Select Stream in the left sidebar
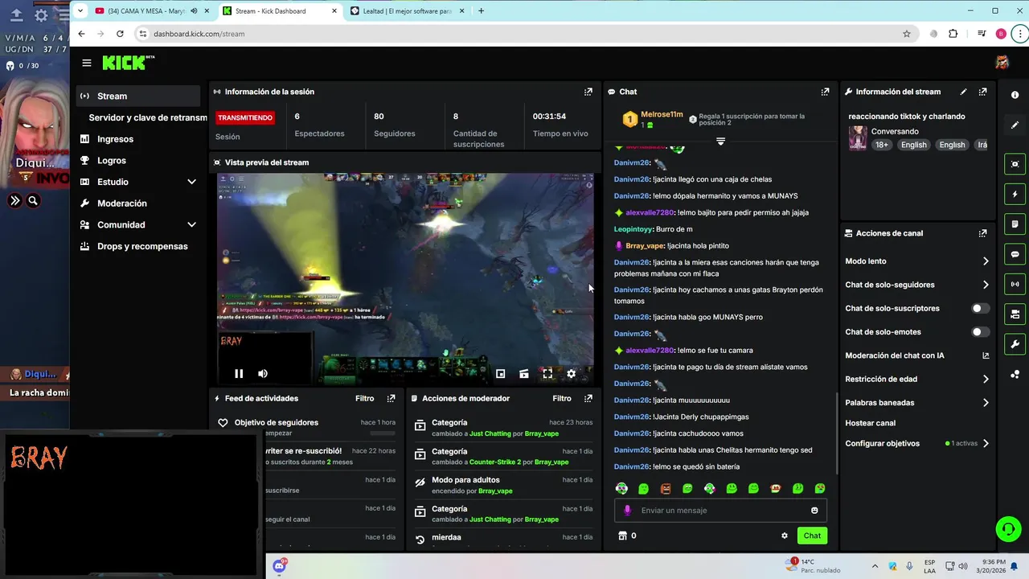The width and height of the screenshot is (1029, 579). [138, 96]
